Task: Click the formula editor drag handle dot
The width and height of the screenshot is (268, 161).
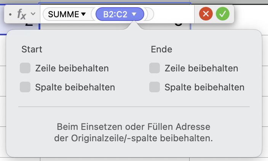Action: [10, 15]
